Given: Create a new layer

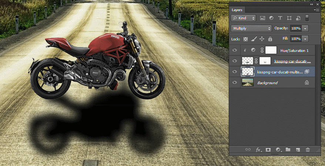Looking at the screenshot, I should pyautogui.click(x=298, y=149).
